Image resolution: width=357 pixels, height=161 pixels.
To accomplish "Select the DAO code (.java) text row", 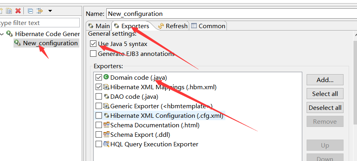I will [134, 97].
